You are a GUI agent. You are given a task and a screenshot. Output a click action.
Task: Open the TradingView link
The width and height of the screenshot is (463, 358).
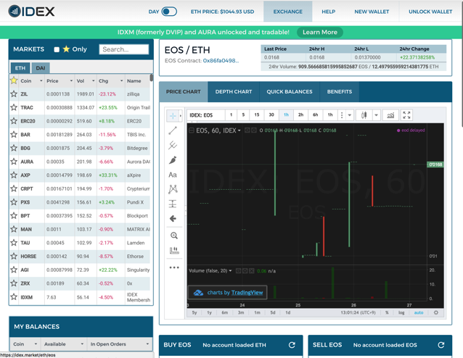click(247, 293)
